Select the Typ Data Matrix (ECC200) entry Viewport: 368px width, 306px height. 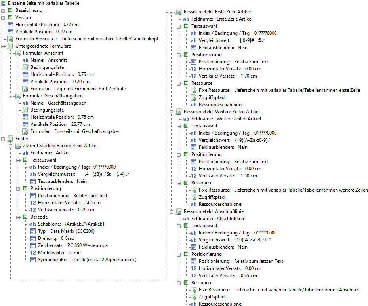coord(66,231)
